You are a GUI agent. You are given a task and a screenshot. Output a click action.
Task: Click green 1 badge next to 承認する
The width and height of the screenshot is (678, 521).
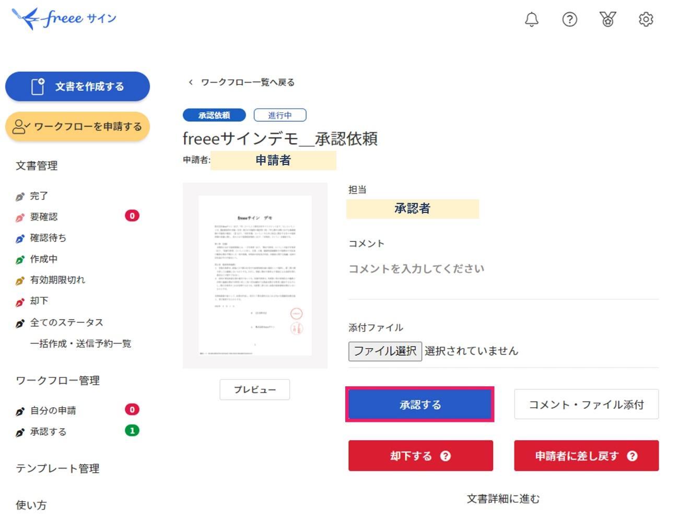click(132, 430)
